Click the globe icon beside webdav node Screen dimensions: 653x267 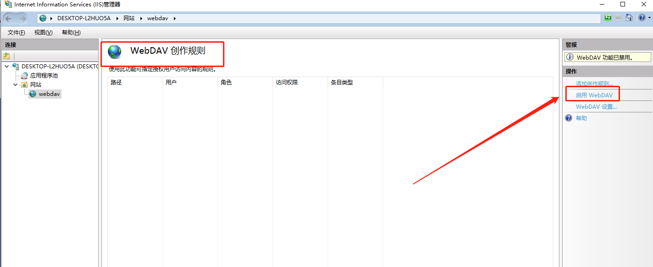(33, 94)
